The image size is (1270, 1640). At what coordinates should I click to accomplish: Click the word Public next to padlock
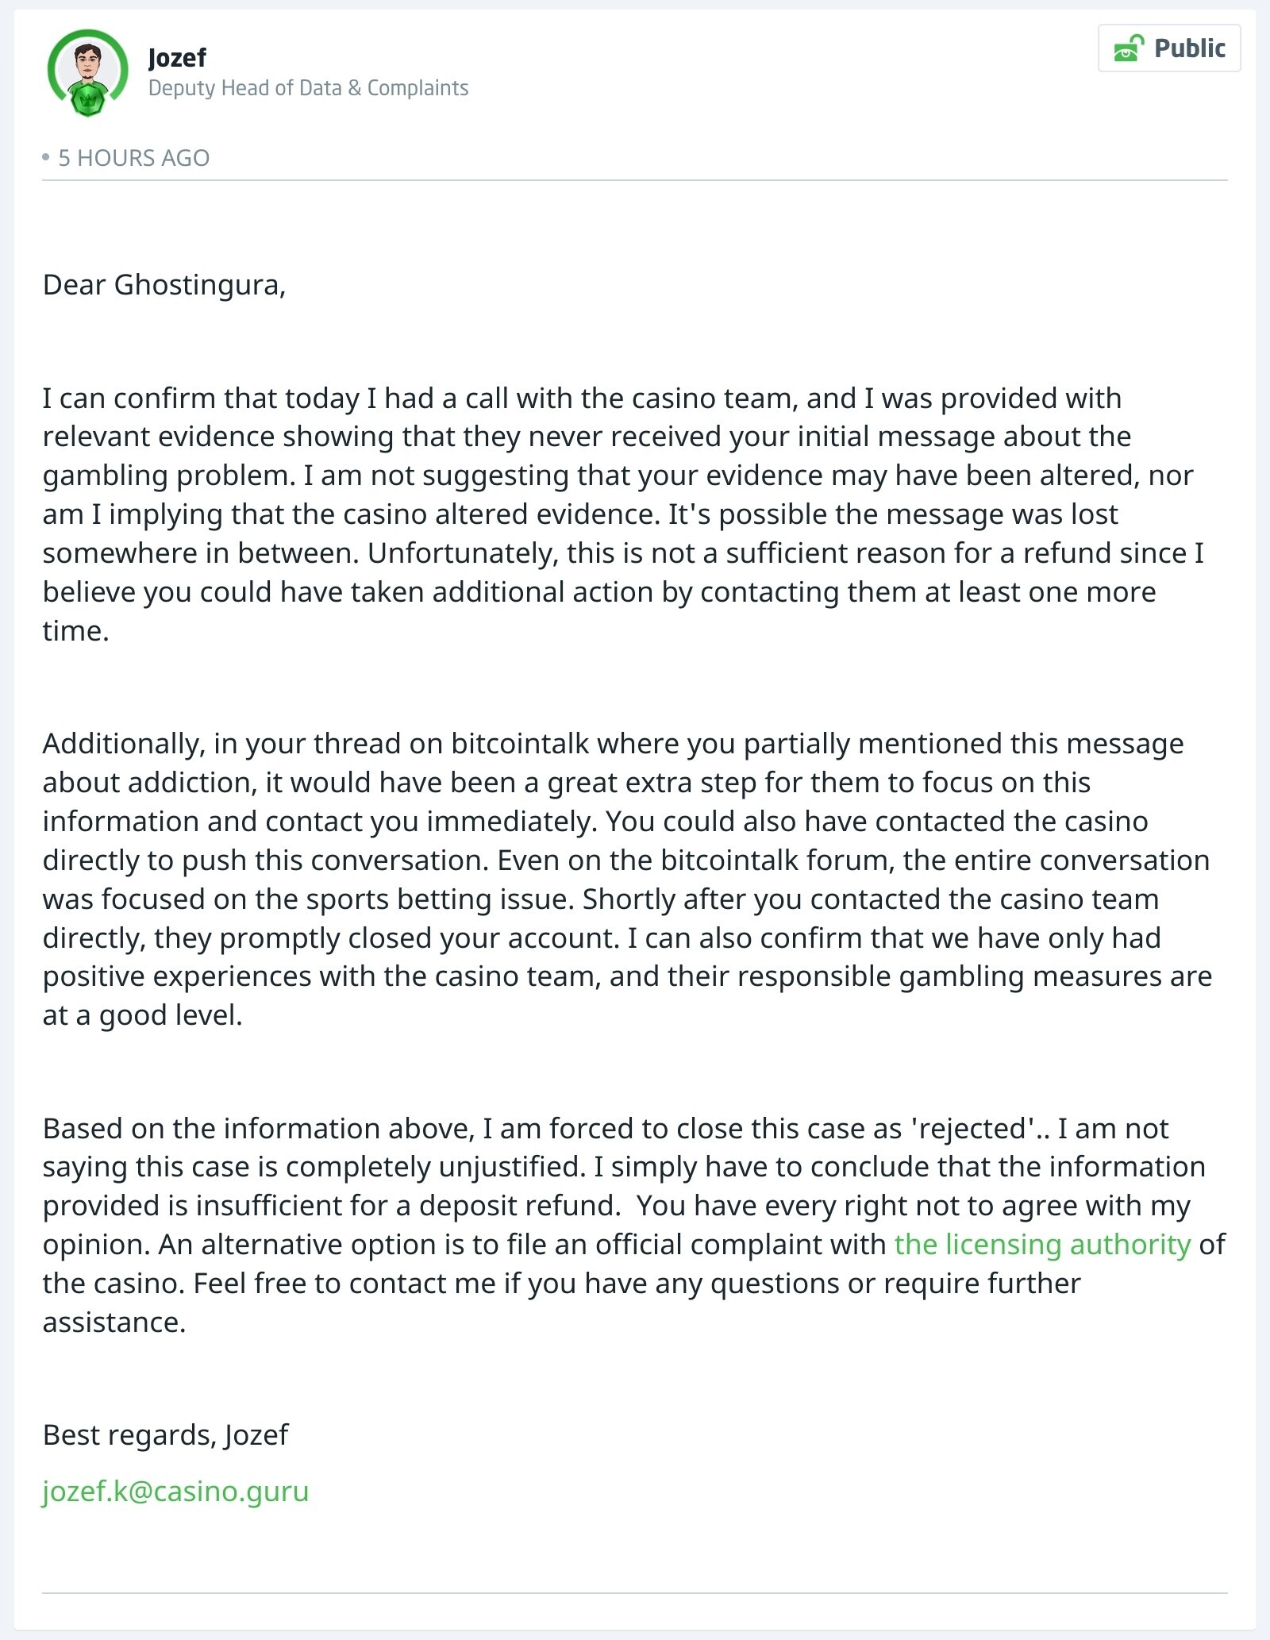pyautogui.click(x=1189, y=48)
